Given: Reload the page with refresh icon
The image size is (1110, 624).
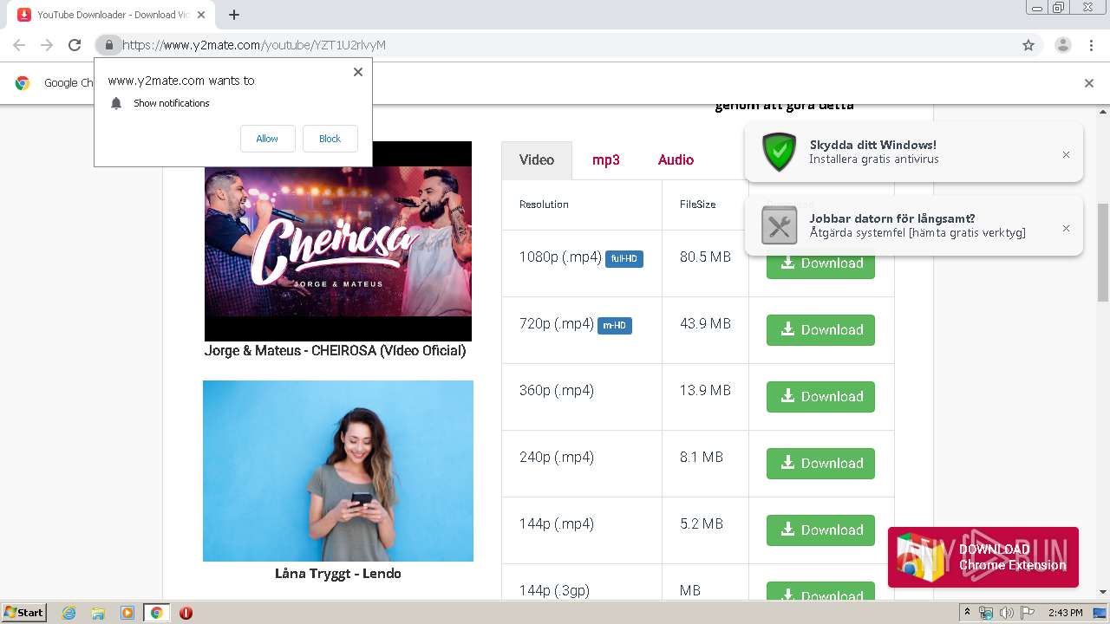Looking at the screenshot, I should pyautogui.click(x=75, y=45).
